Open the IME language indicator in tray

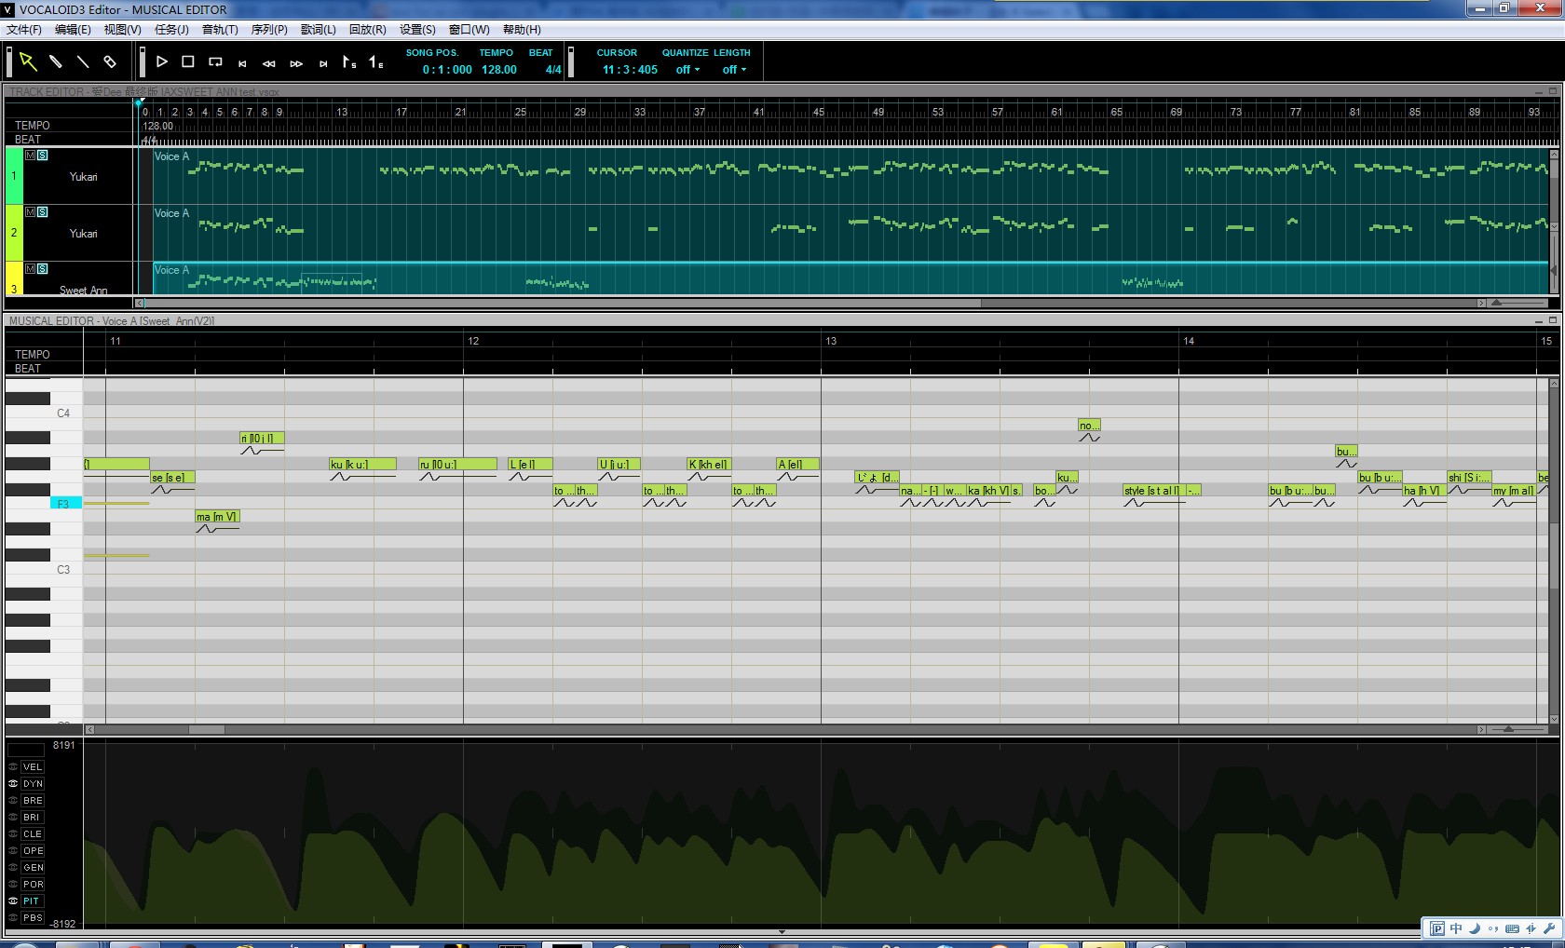(x=1456, y=928)
